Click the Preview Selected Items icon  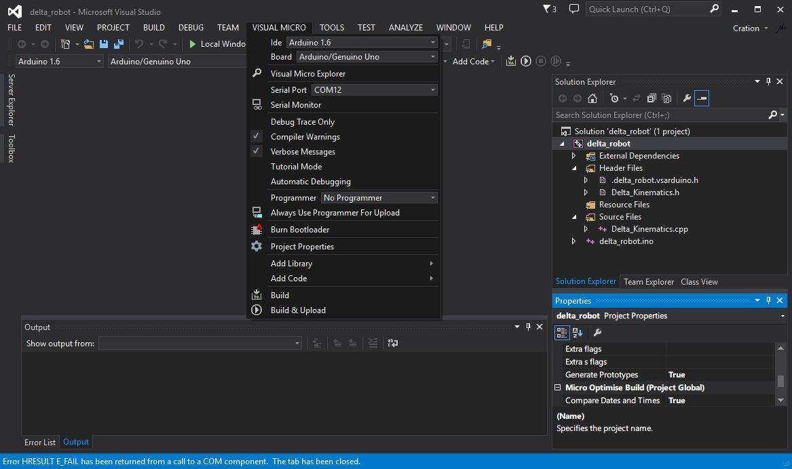click(702, 98)
